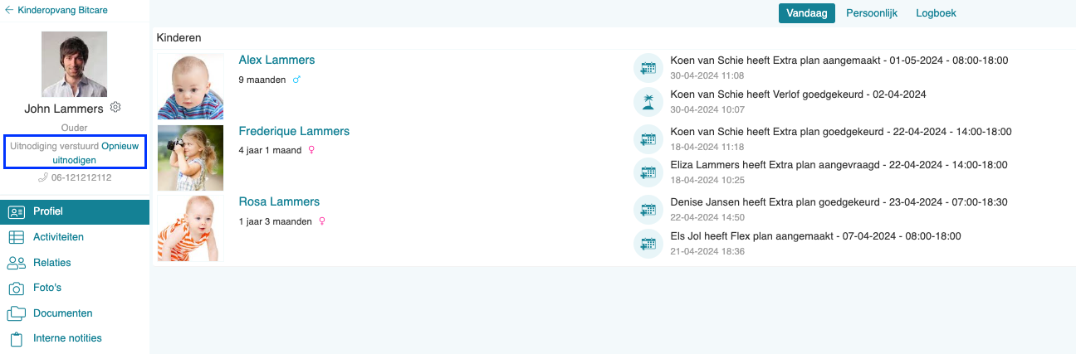
Task: Click Alex Lammers' baby photo
Action: point(190,86)
